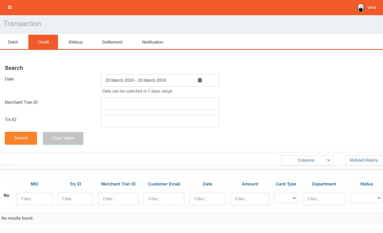The width and height of the screenshot is (383, 233).
Task: Click the Vina username in header
Action: point(371,8)
